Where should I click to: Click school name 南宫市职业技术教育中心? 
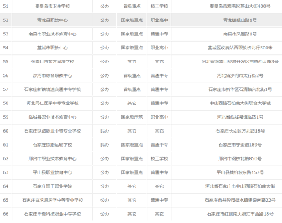point(52,34)
